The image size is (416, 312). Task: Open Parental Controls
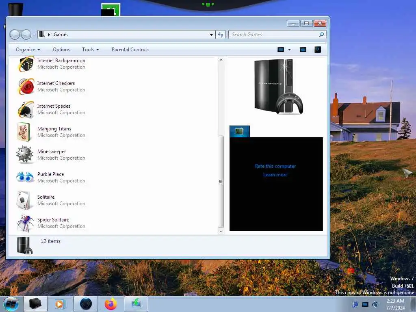pos(130,50)
